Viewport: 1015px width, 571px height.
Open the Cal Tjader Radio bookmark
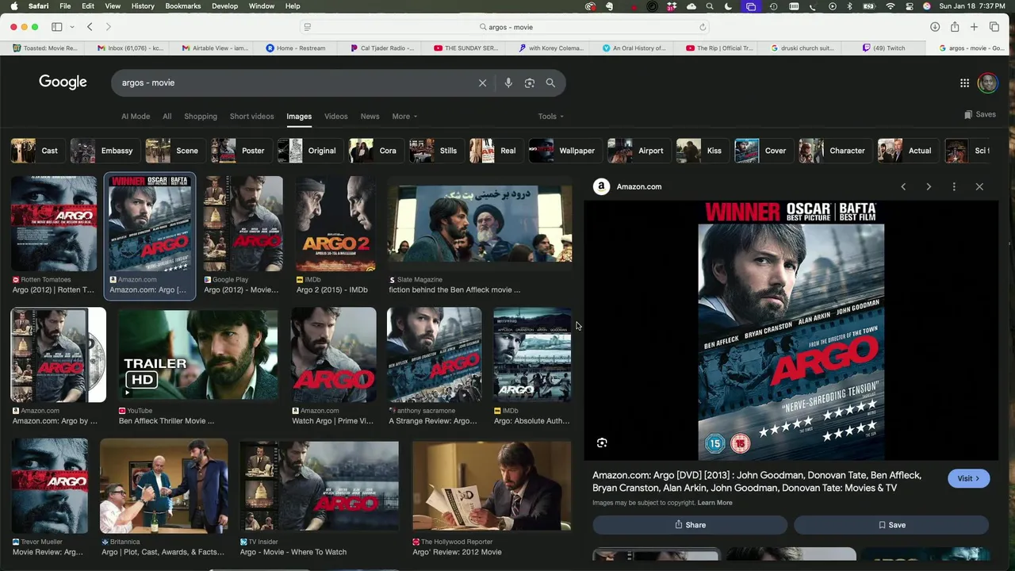[382, 48]
